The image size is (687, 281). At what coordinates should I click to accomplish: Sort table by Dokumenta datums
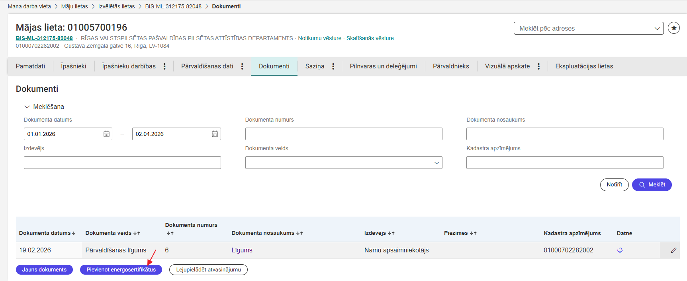[x=47, y=233]
